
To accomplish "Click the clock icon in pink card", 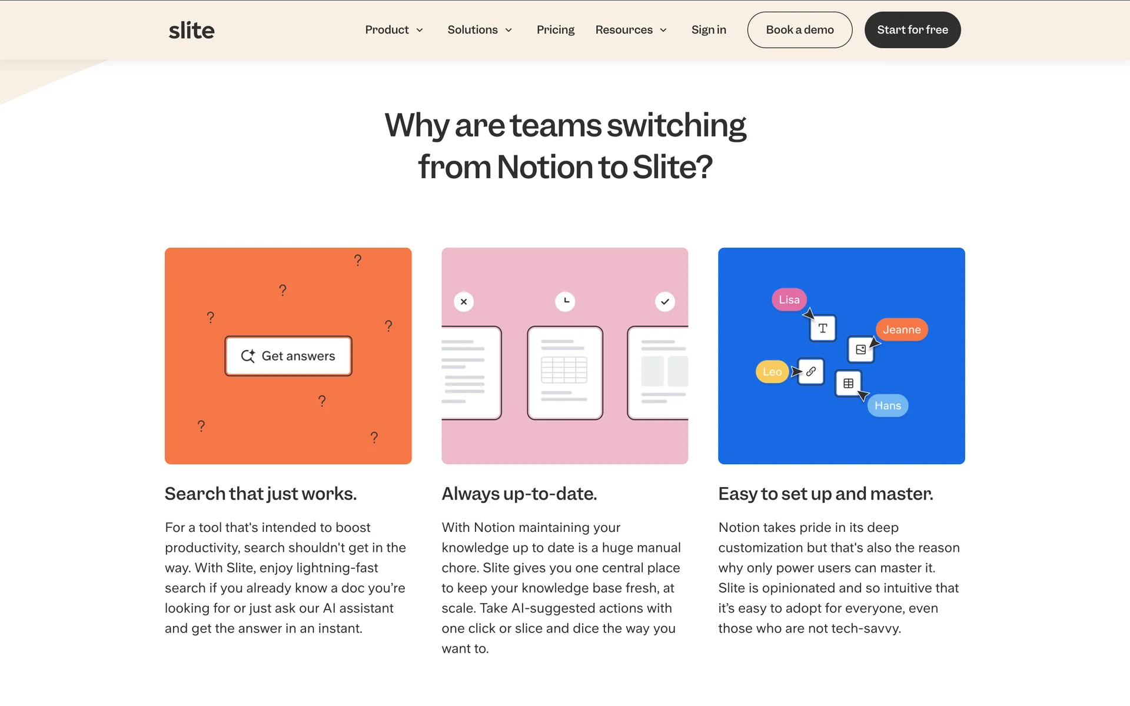I will pos(565,301).
